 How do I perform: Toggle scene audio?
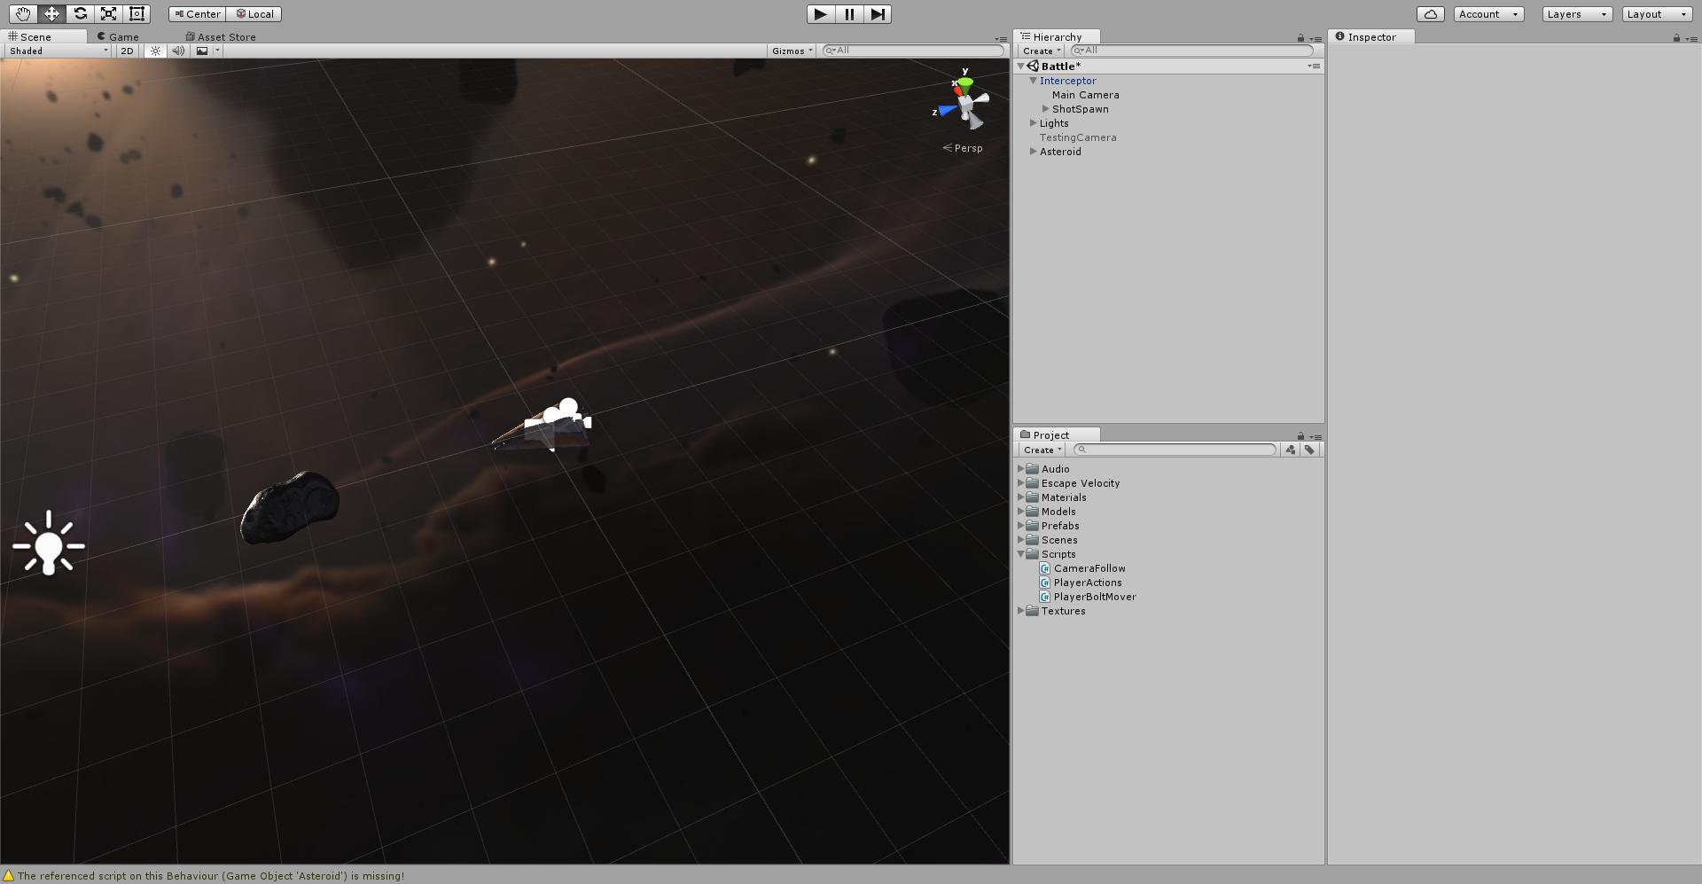(x=178, y=51)
